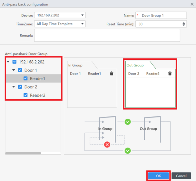Select the Out Group tab
Screen dimensions: 196x181
[135, 65]
